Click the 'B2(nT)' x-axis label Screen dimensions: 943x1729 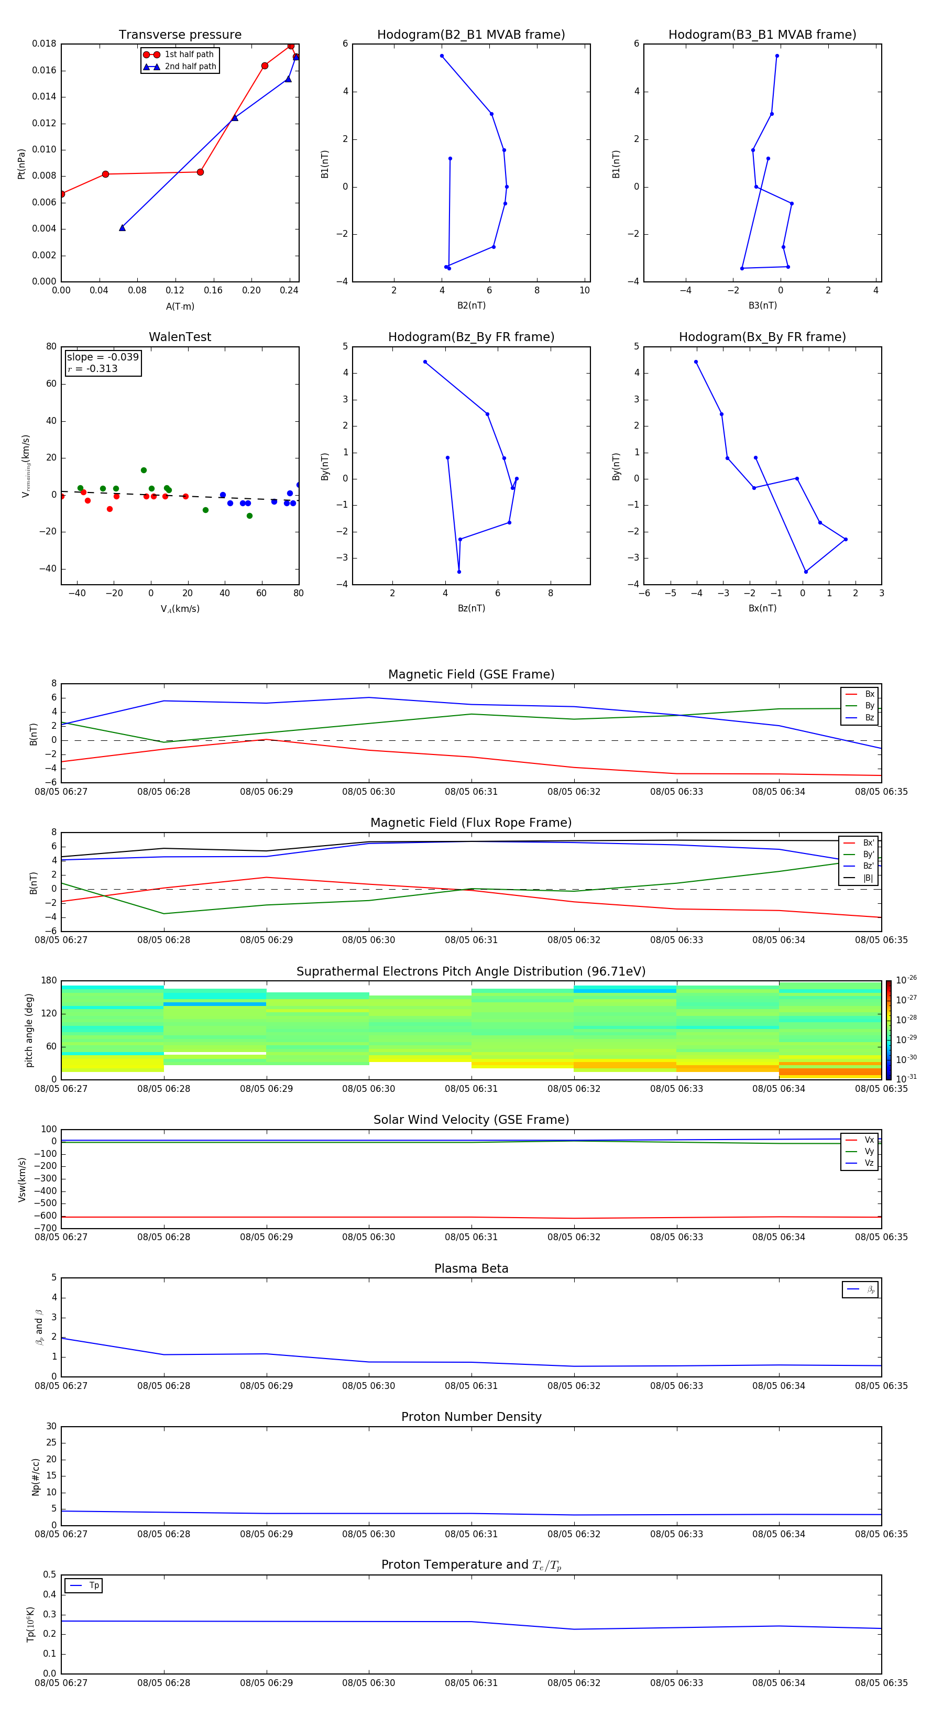471,305
